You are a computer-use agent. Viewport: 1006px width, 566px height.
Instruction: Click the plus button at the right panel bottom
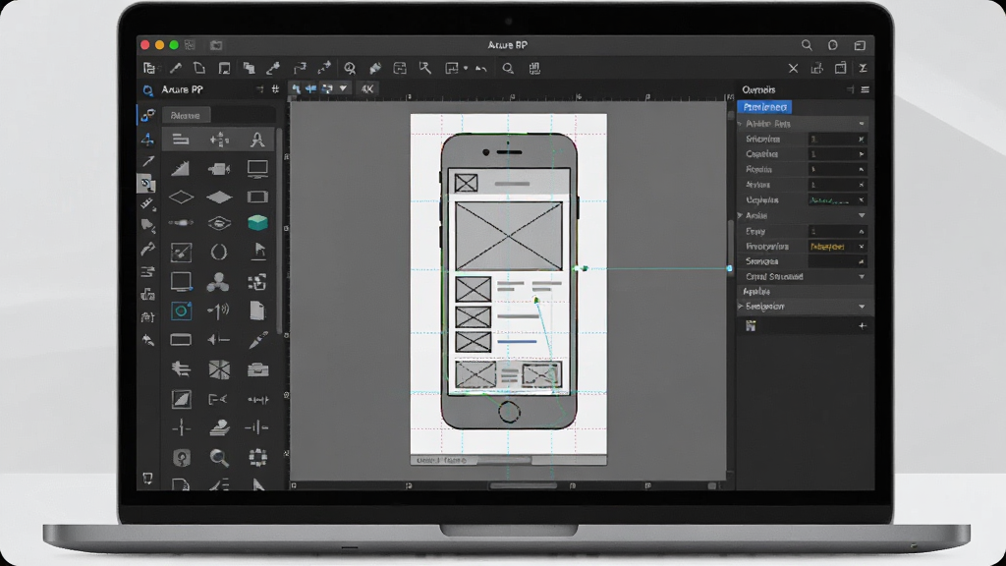863,326
